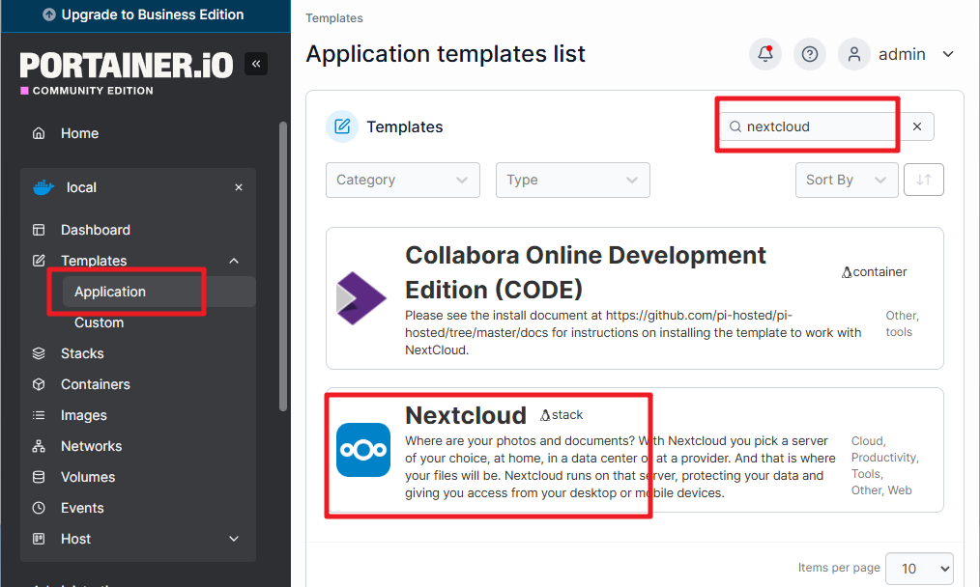Screen dimensions: 980x587
Task: Click Upgrade to Business Edition banner
Action: 146,15
